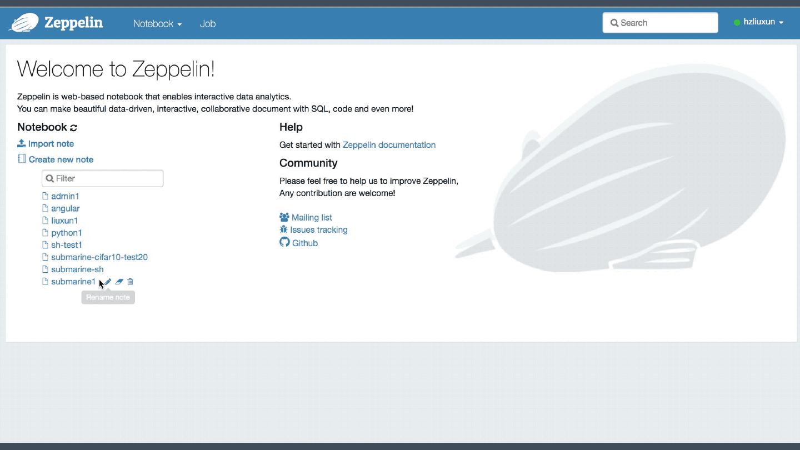Open the Zeppelin documentation link
Screen dimensions: 800x450
pyautogui.click(x=389, y=145)
